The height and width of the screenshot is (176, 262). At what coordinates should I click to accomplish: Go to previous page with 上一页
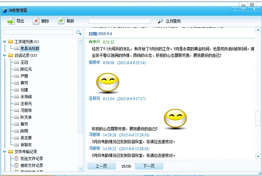pos(101,166)
